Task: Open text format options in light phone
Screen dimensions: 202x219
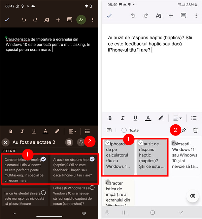Action: (x=158, y=16)
